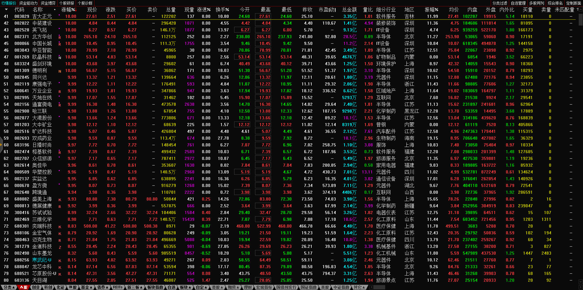Click the Z marker beside 金道科技
Image resolution: width=583 pixels, height=290 pixels.
(x=60, y=247)
